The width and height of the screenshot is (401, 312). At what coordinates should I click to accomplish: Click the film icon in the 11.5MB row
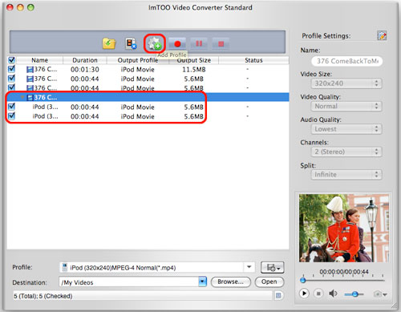(x=30, y=70)
